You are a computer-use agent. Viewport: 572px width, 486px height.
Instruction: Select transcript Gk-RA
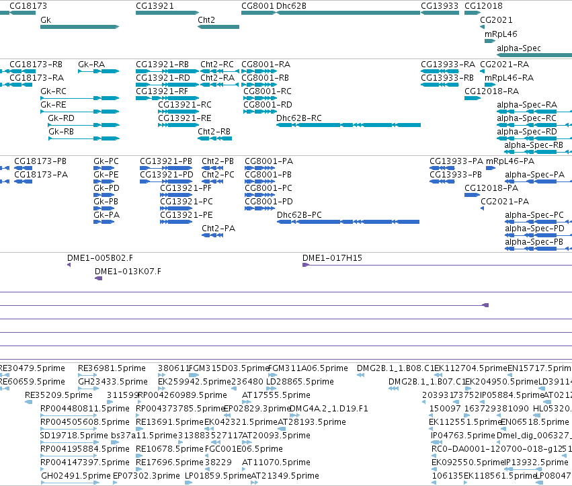click(99, 71)
